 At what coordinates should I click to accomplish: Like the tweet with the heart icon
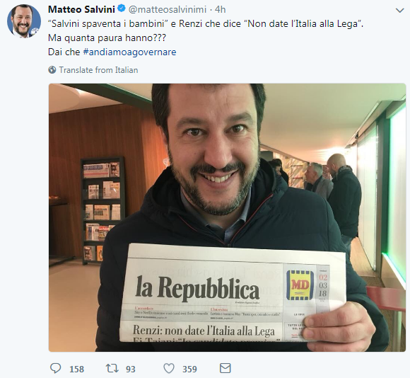169,369
